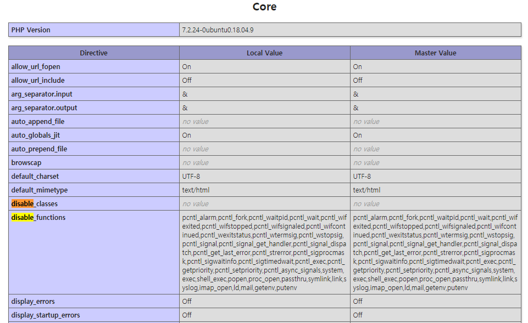Image resolution: width=528 pixels, height=323 pixels.
Task: Click arg_separator.input directive cell
Action: click(94, 94)
